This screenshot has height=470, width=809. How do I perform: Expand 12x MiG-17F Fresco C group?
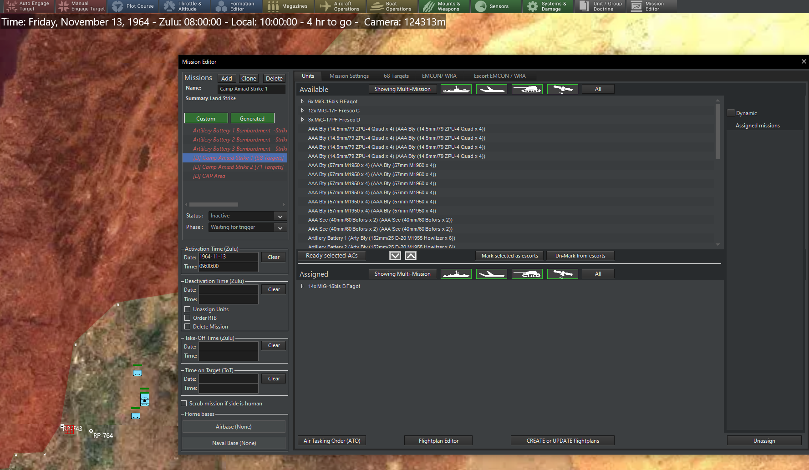(x=302, y=111)
